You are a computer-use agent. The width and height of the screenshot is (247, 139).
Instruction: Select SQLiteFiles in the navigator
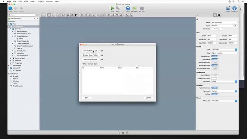pyautogui.click(x=17, y=70)
